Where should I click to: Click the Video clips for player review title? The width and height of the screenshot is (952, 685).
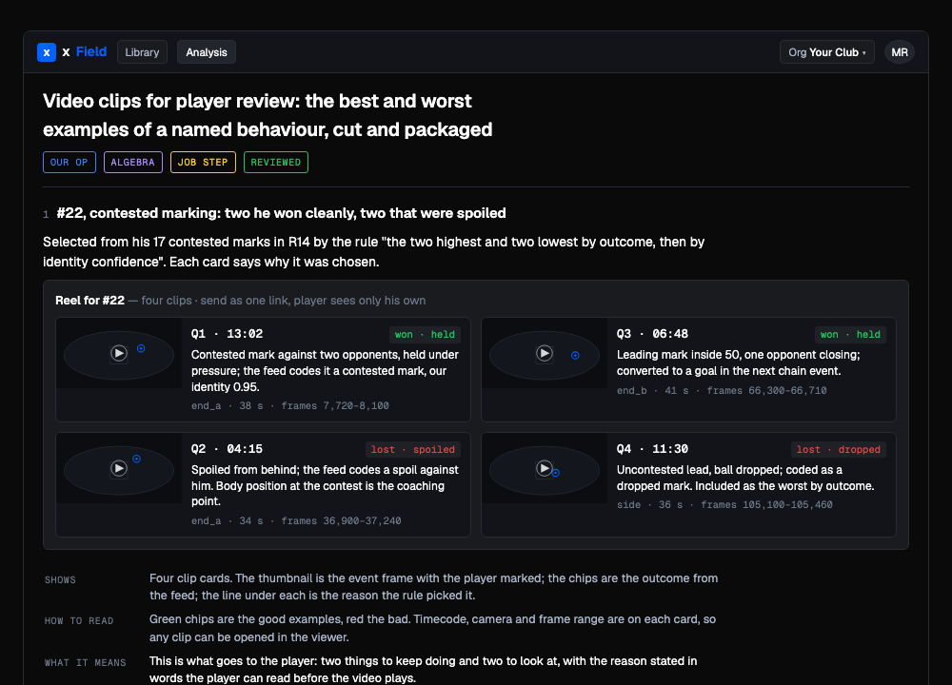tap(268, 115)
